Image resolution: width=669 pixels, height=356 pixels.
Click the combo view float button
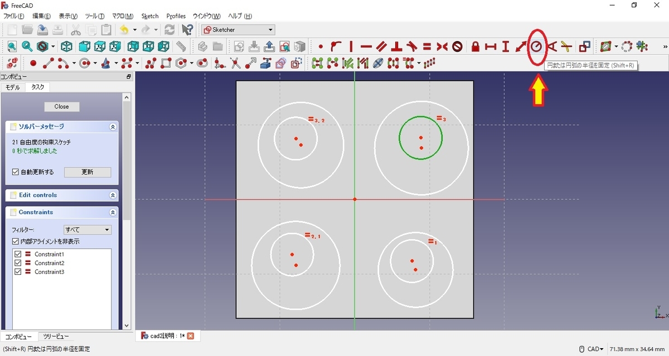129,77
